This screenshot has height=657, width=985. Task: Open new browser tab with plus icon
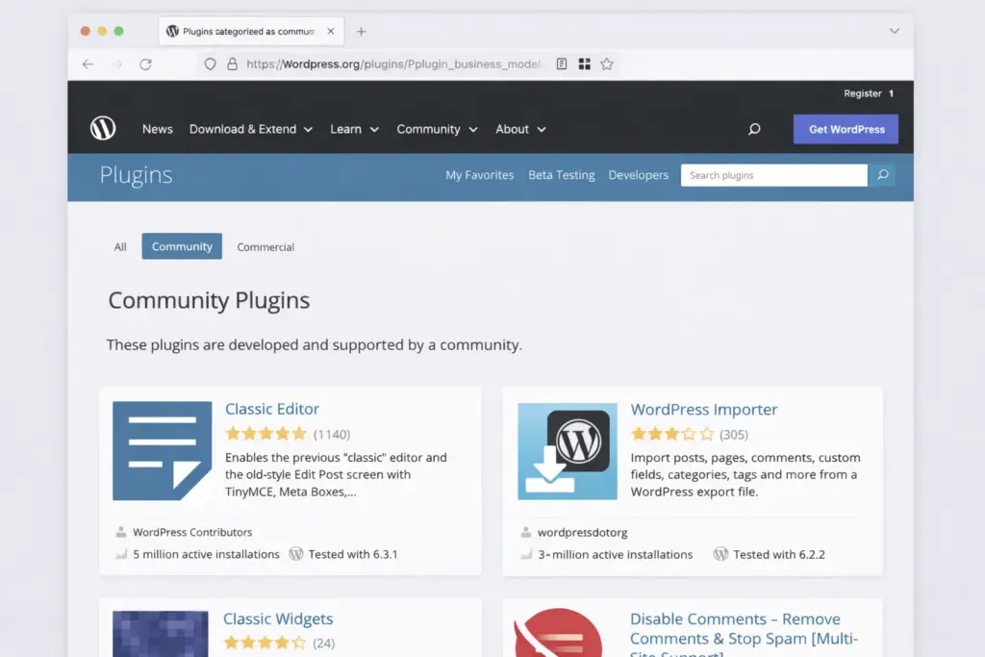362,32
